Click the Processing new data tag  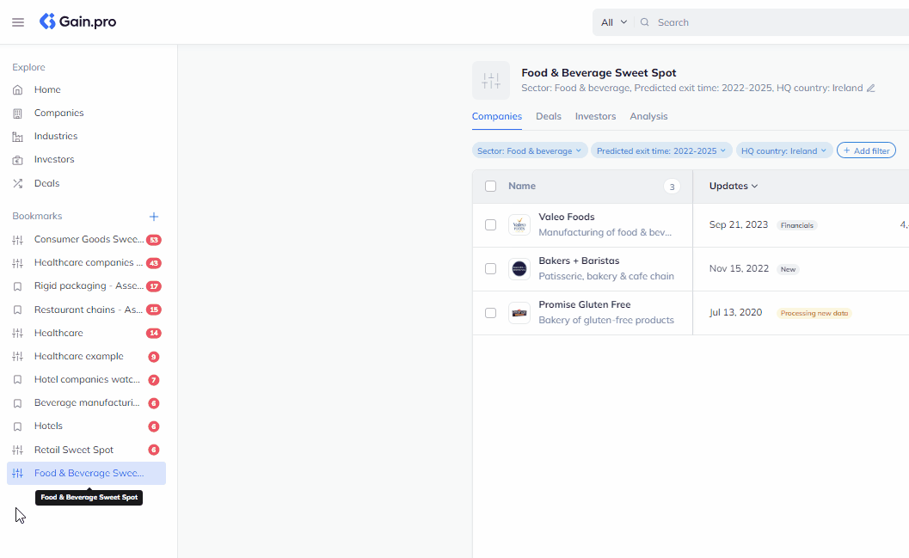(x=814, y=314)
